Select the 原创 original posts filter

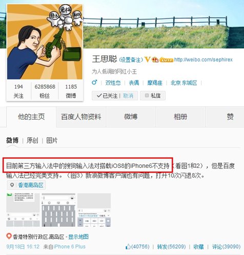32,140
